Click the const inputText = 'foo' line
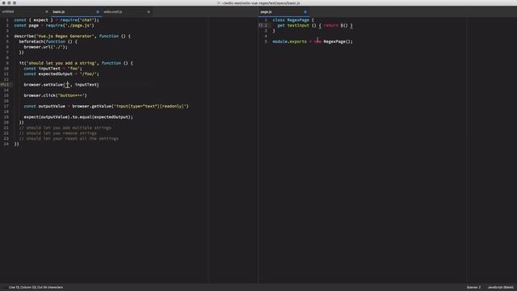The height and width of the screenshot is (291, 517). click(x=53, y=69)
